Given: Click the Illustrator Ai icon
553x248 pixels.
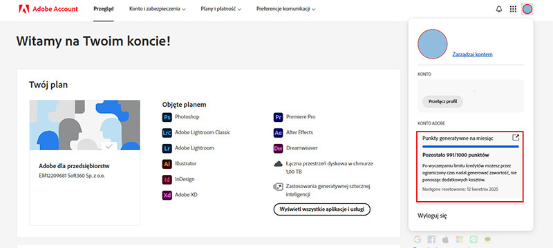Looking at the screenshot, I should point(167,164).
